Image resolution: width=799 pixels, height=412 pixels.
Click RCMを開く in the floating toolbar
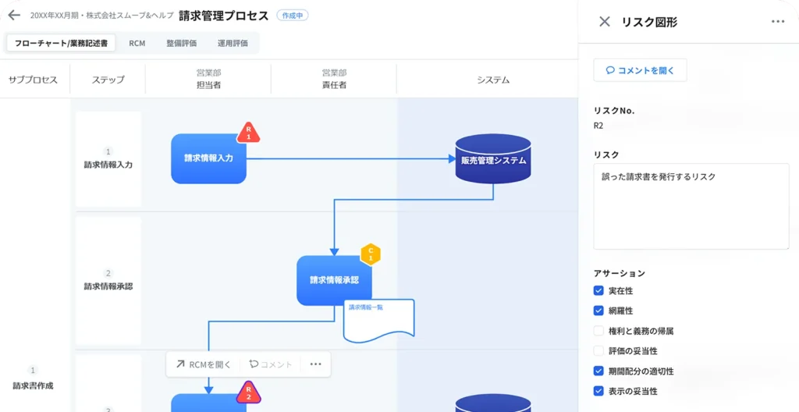click(204, 364)
